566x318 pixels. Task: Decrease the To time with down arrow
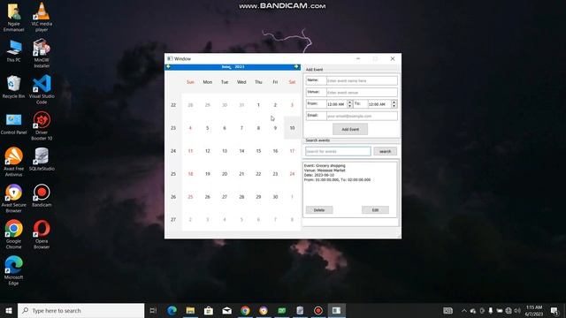point(394,106)
